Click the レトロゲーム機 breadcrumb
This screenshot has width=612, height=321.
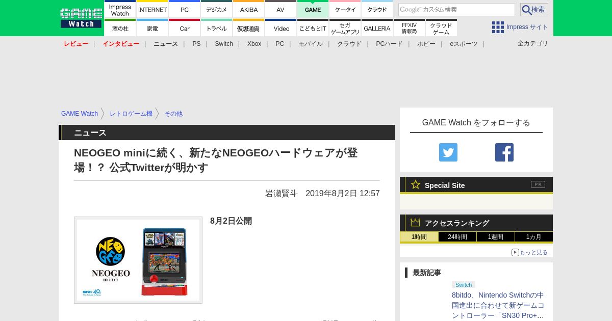[x=131, y=114]
